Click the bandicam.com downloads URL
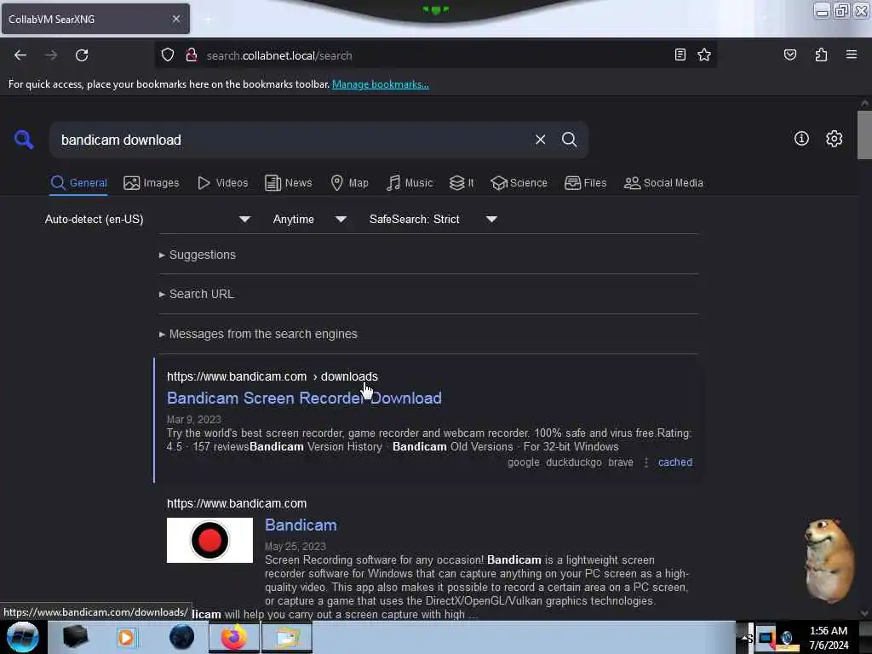Image resolution: width=872 pixels, height=654 pixels. tap(272, 376)
